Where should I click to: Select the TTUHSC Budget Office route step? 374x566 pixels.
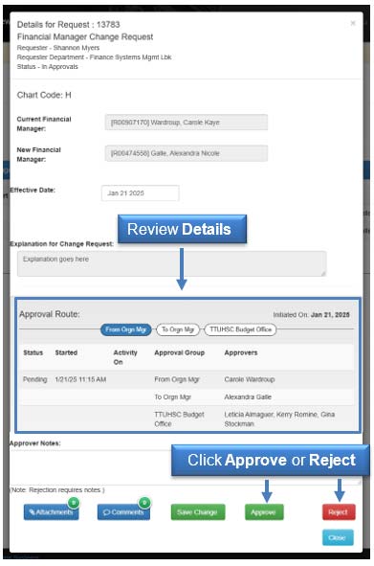(x=240, y=329)
